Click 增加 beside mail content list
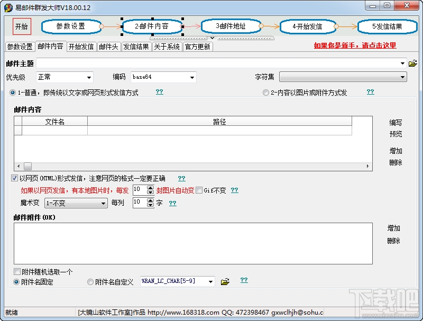423x321 pixels. tap(396, 151)
